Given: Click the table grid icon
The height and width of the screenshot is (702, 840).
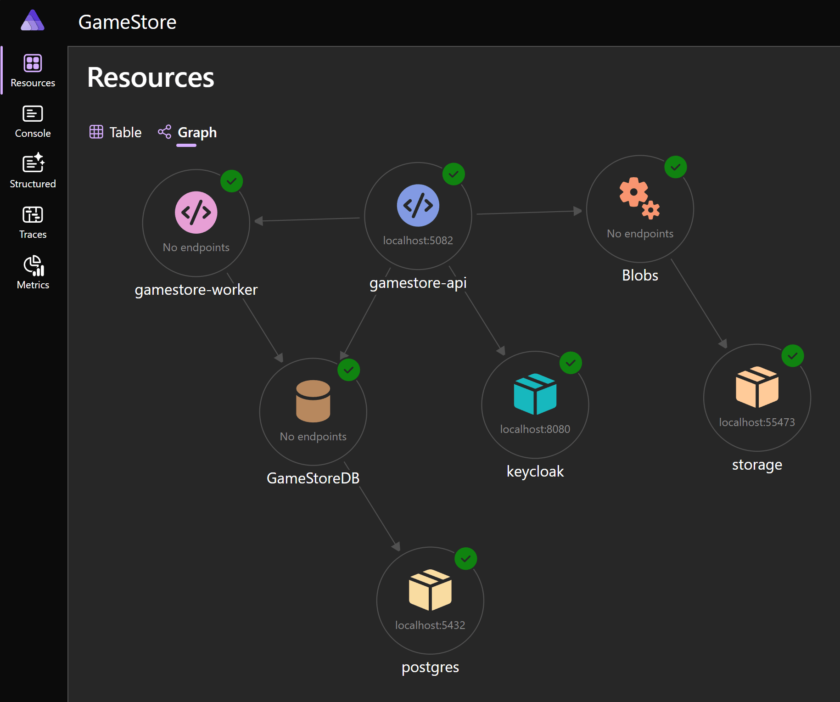Looking at the screenshot, I should tap(96, 132).
